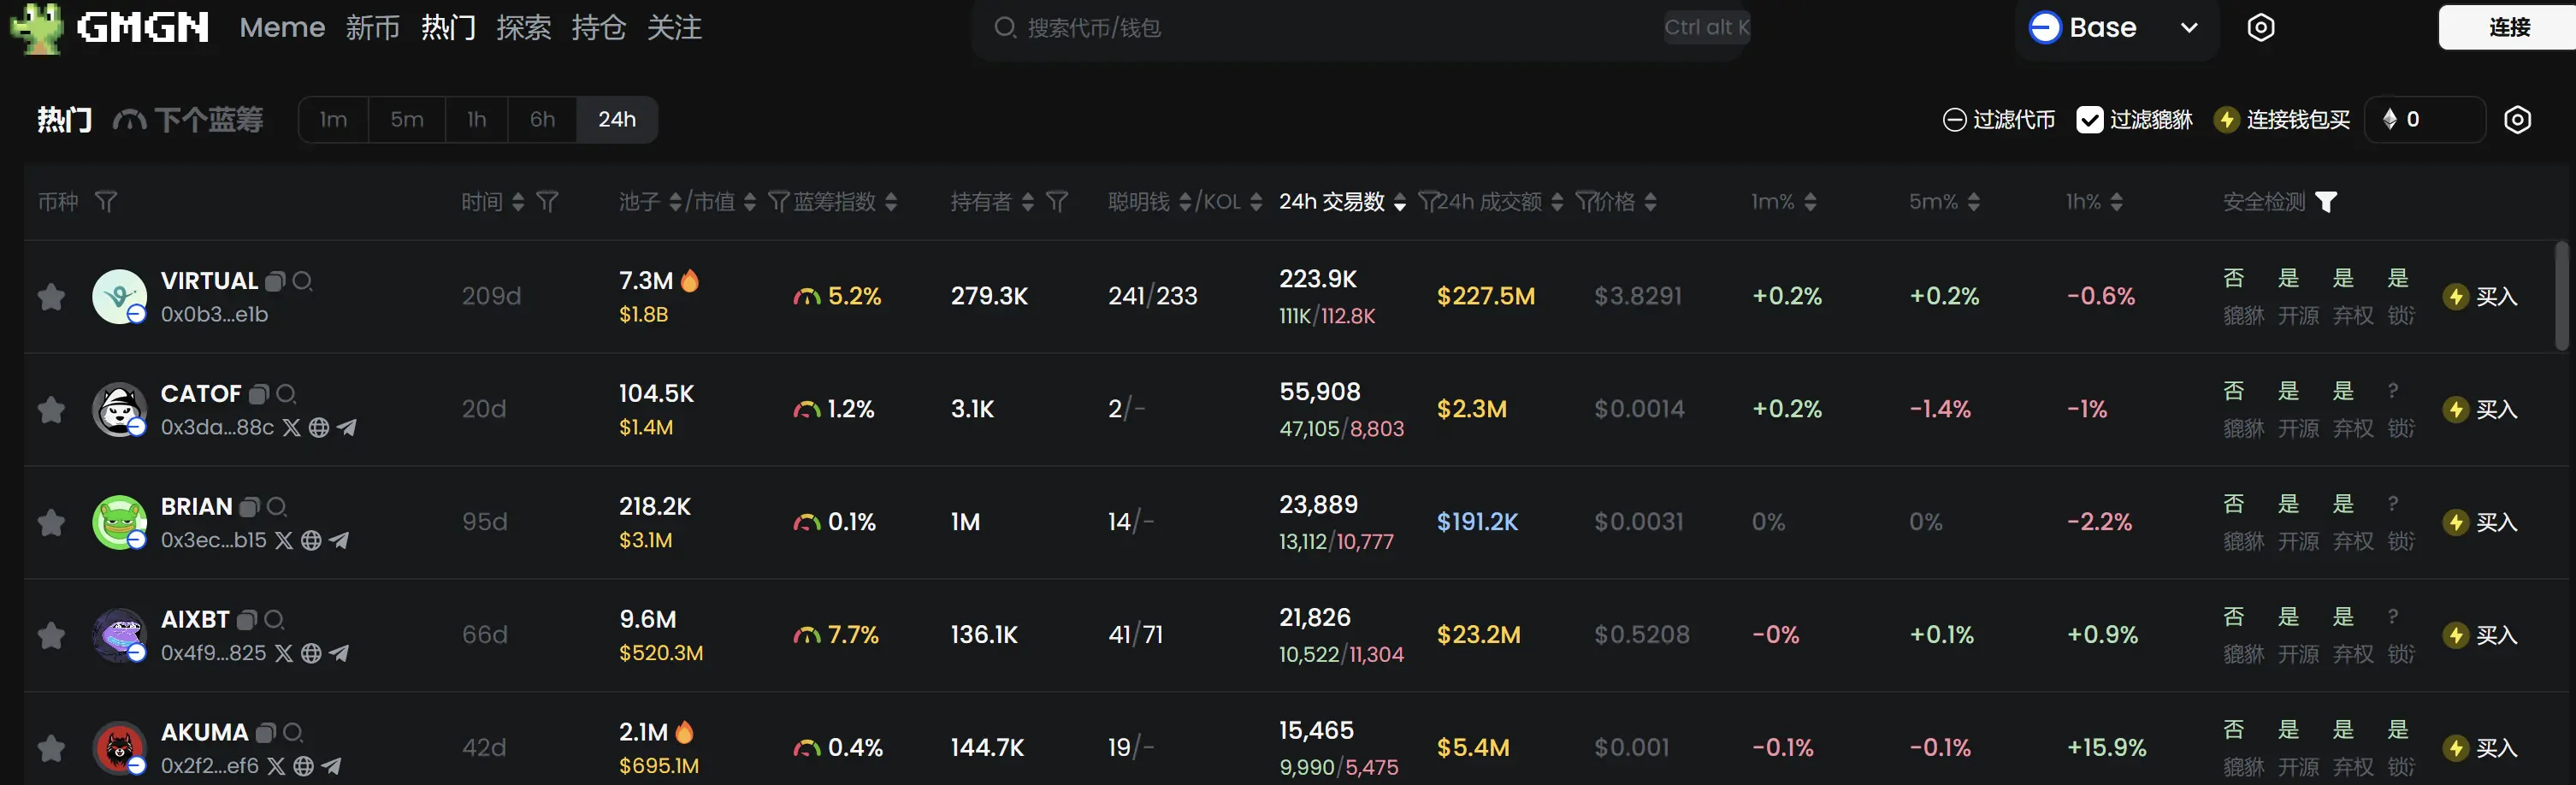Click 买入 for CATOF
The image size is (2576, 785).
click(2480, 410)
